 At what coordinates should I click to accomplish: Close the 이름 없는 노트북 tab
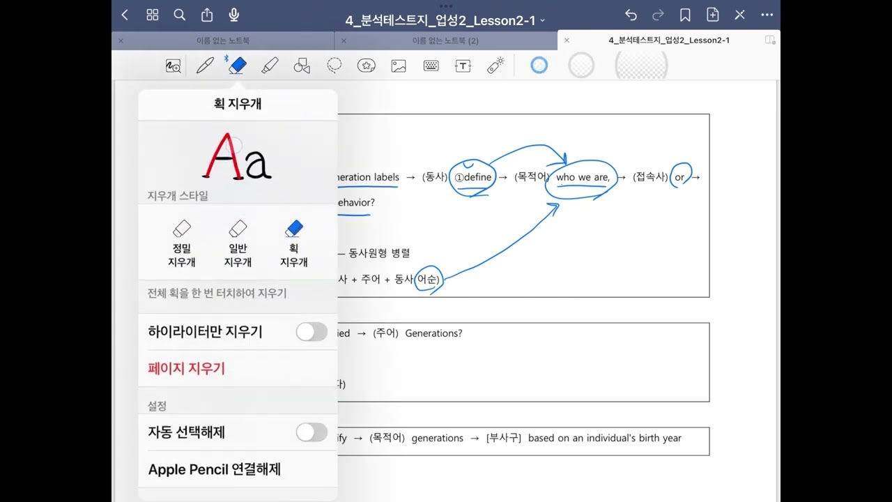click(121, 40)
